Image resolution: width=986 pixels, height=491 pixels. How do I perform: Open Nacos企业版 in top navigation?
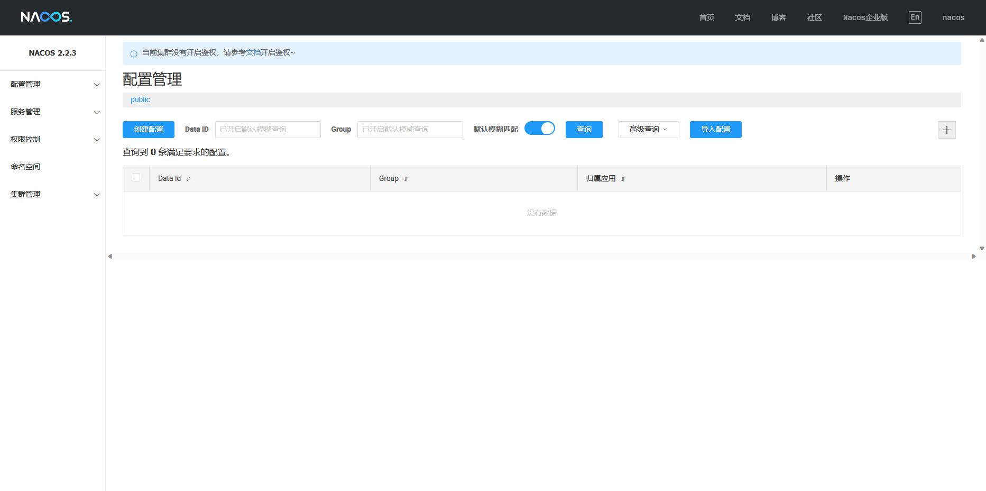click(x=865, y=17)
